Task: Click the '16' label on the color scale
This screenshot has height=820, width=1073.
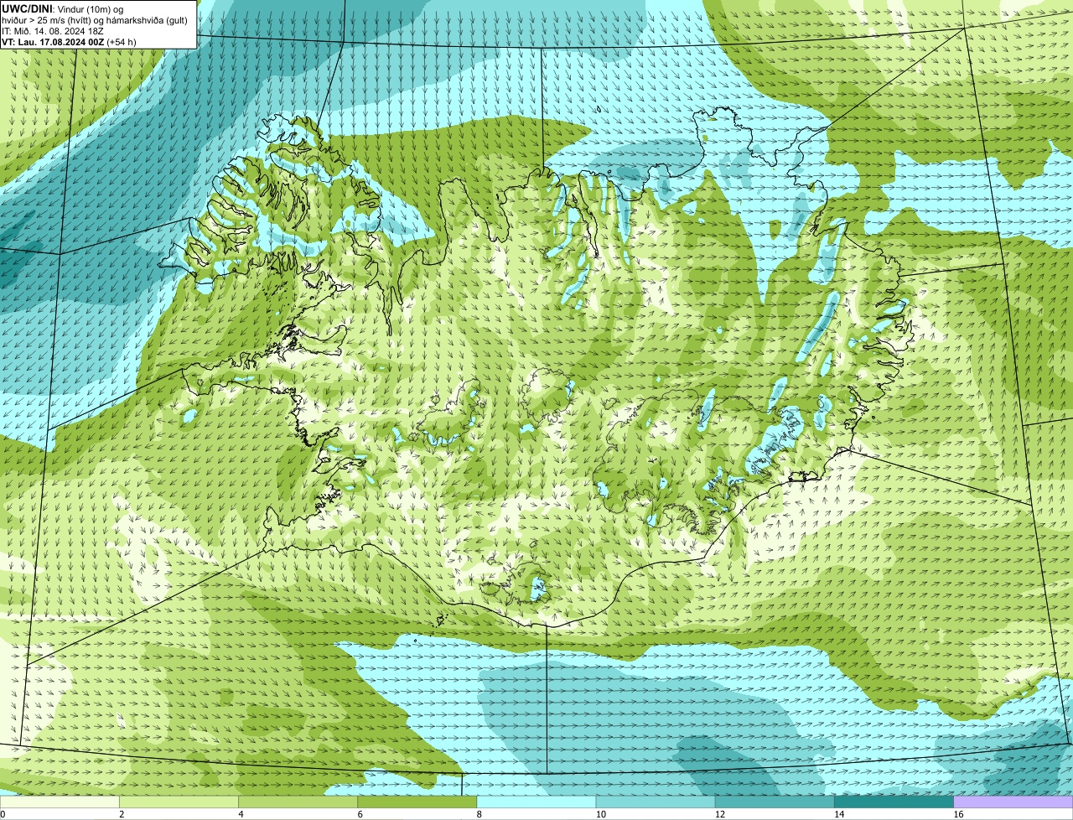Action: [959, 814]
